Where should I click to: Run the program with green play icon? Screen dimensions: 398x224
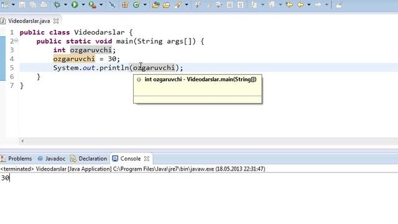[75, 4]
